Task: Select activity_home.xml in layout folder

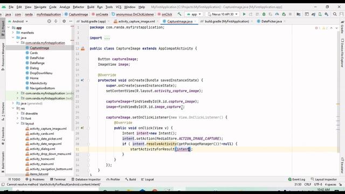Action: coord(42,159)
